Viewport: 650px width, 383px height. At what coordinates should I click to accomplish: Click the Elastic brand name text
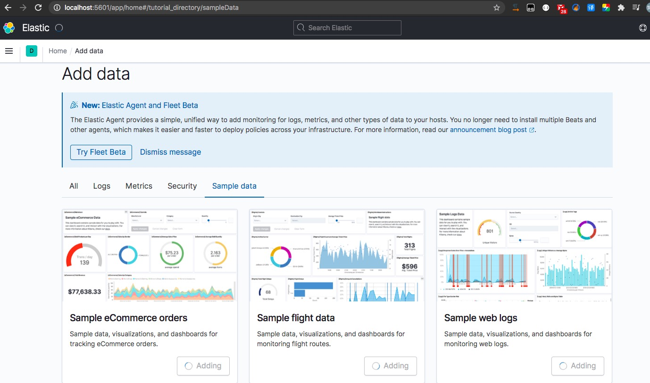click(x=36, y=28)
